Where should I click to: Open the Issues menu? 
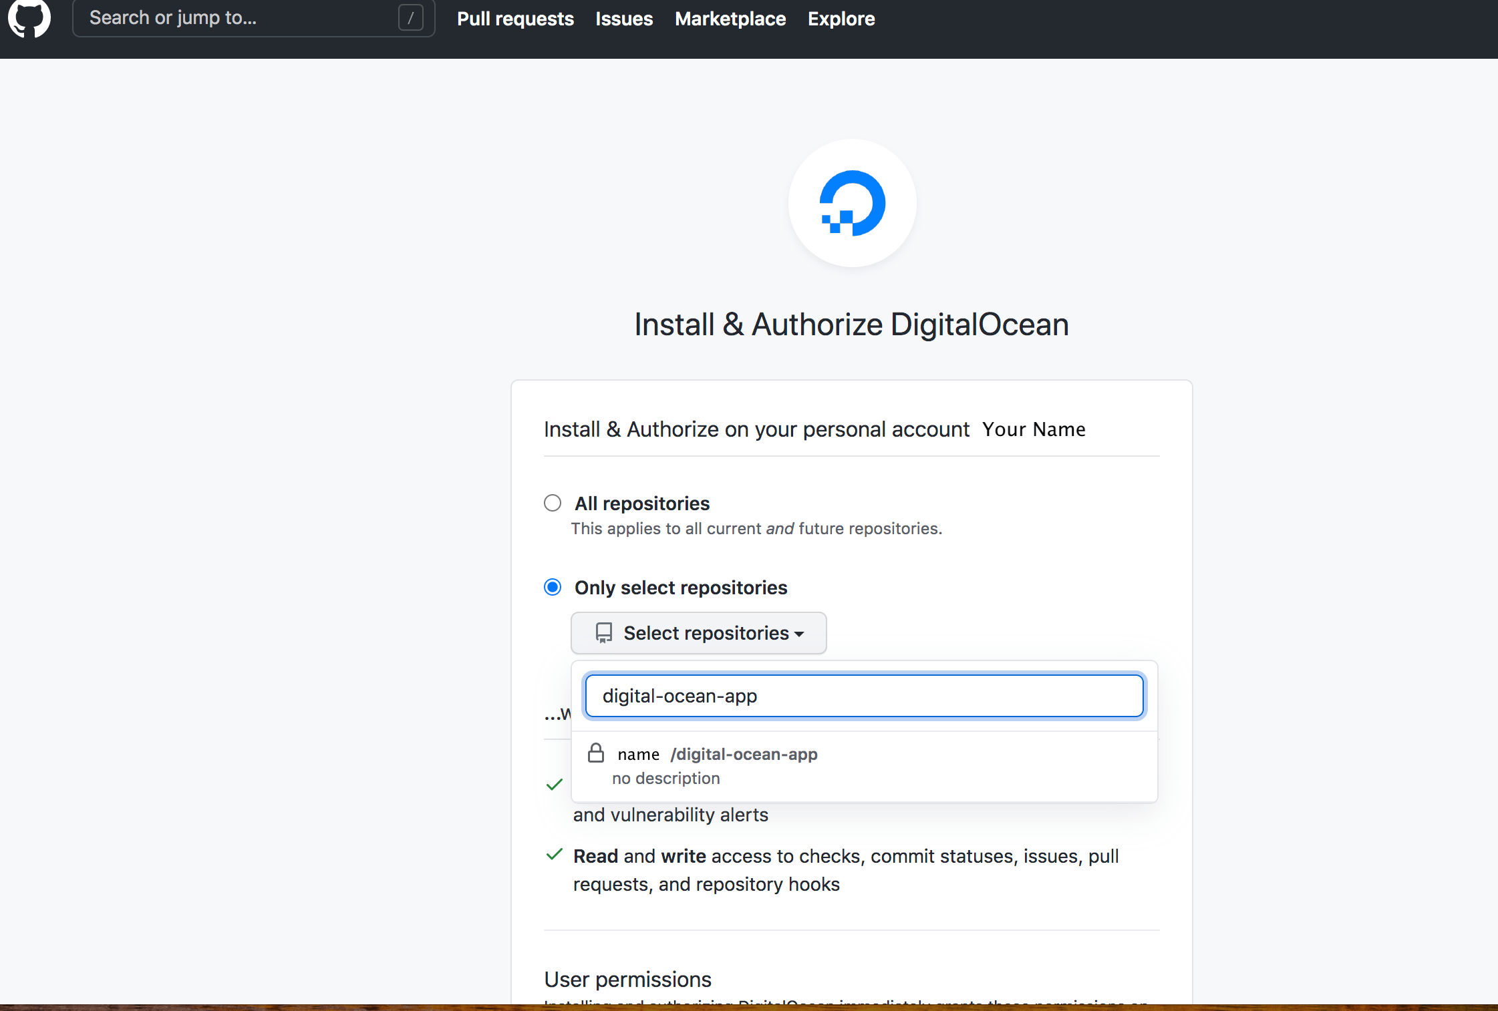point(623,19)
